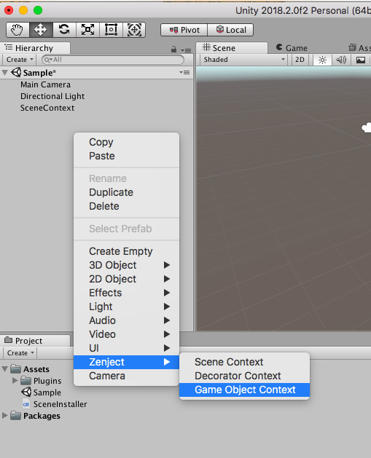Select the Hand tool
This screenshot has width=371, height=458.
coord(17,30)
